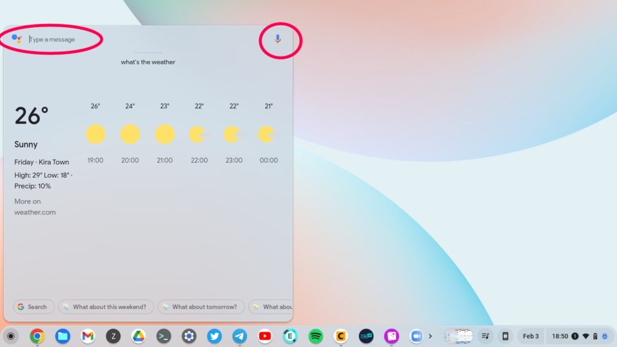Launch YouTube from the shelf
Screen dimensions: 617x347
point(265,336)
